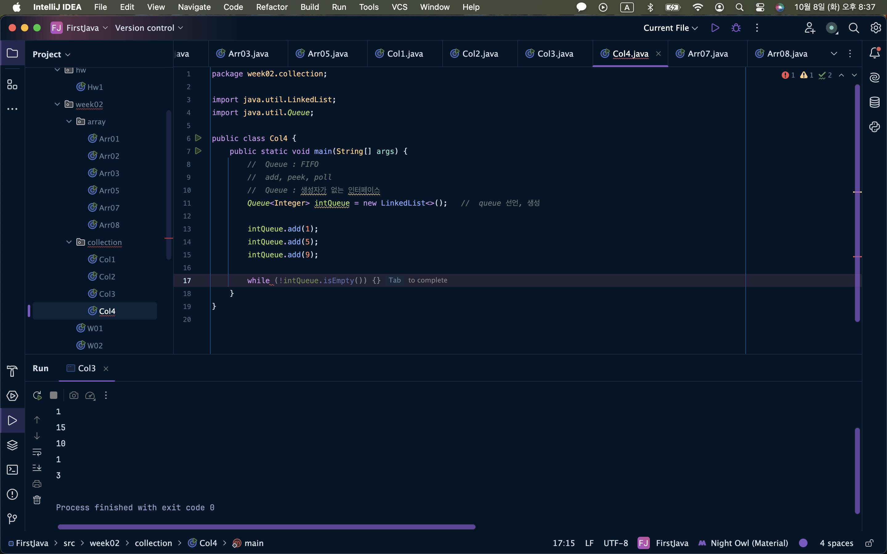This screenshot has width=887, height=554.
Task: Open the Refactor menu
Action: point(272,7)
